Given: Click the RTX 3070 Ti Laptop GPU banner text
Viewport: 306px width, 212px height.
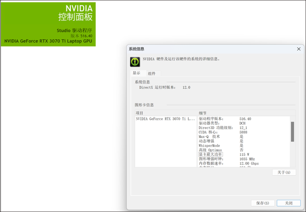Looking at the screenshot, I should 48,41.
